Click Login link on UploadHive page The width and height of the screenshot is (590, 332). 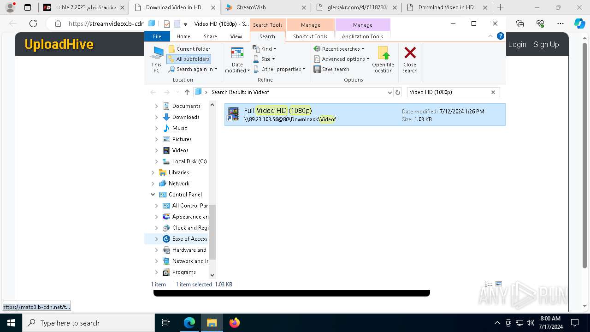click(x=517, y=44)
